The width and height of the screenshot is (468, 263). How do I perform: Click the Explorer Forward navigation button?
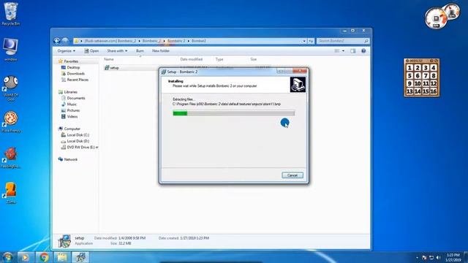pyautogui.click(x=65, y=41)
